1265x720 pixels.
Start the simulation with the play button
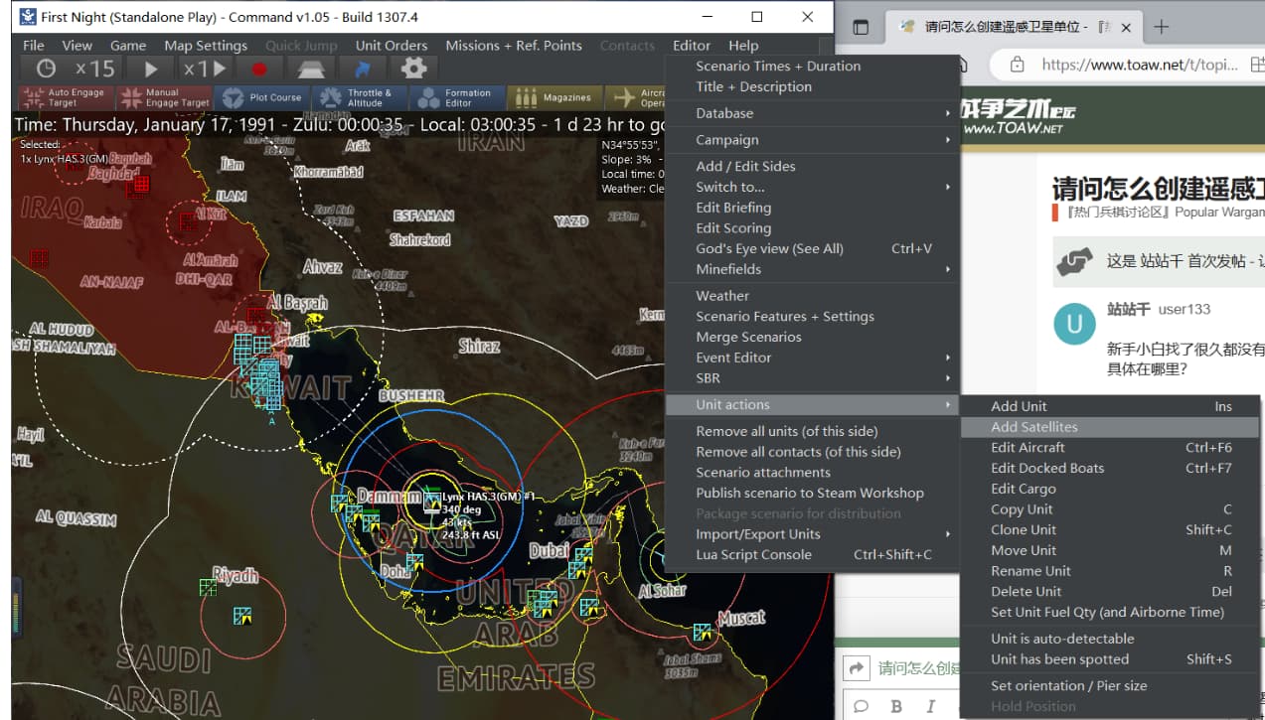coord(151,69)
